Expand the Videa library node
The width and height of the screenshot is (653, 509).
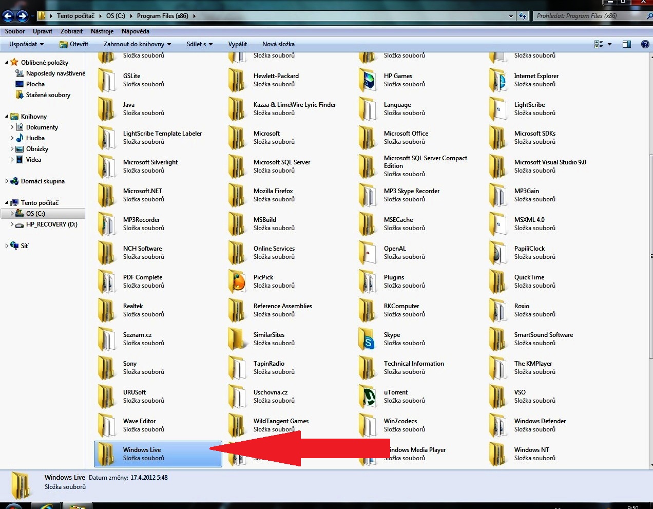click(12, 159)
